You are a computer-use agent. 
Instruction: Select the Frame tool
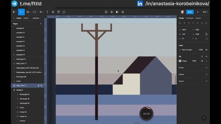point(28,12)
